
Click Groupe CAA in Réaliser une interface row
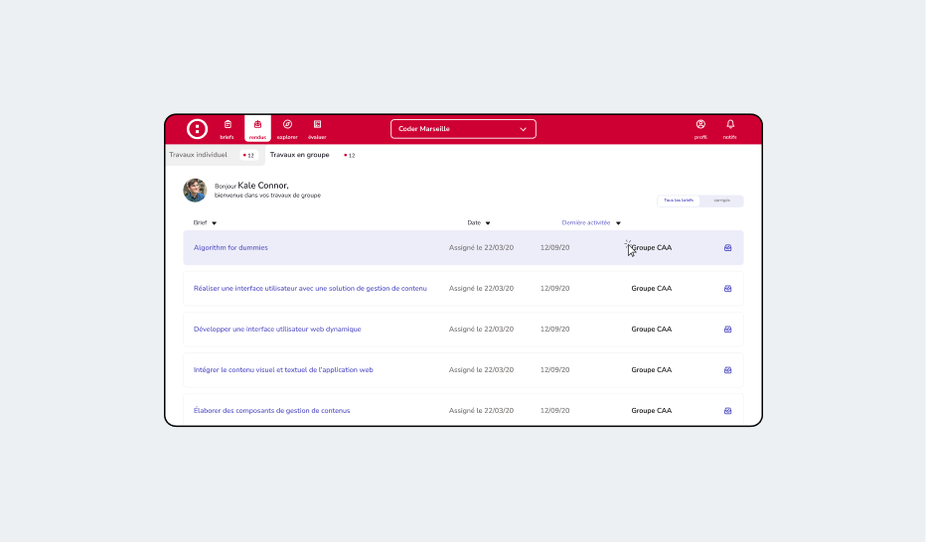(x=652, y=289)
